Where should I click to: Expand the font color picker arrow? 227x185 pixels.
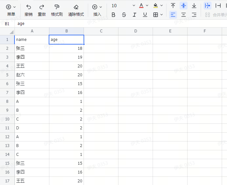147,6
